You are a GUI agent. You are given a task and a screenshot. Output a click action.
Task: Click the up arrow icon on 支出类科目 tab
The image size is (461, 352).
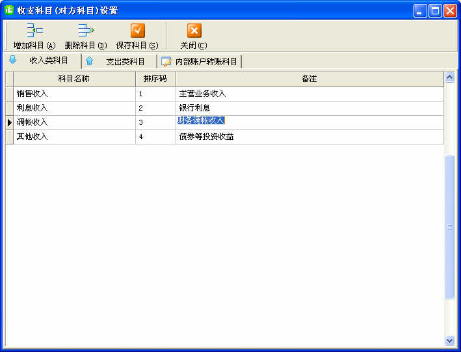click(90, 61)
